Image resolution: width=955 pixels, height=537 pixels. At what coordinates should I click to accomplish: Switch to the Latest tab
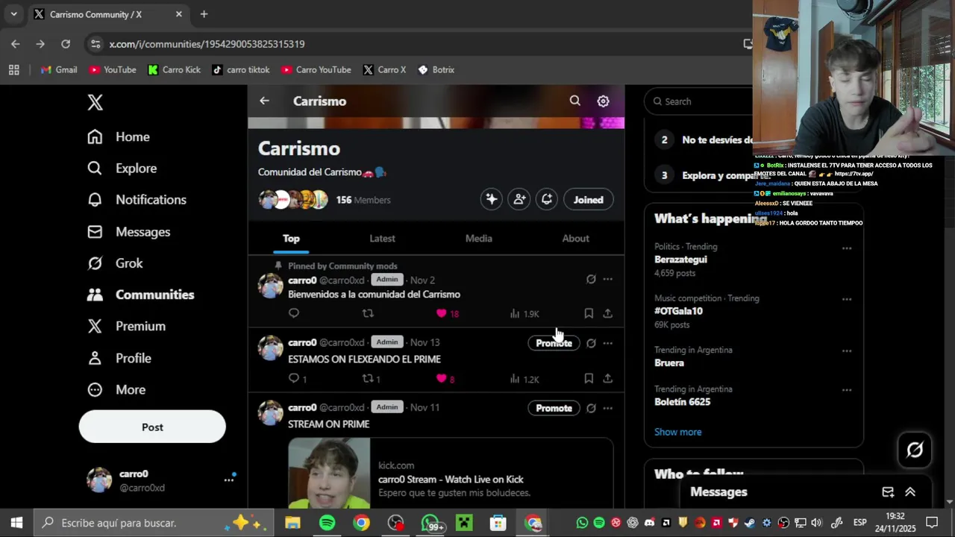point(382,238)
